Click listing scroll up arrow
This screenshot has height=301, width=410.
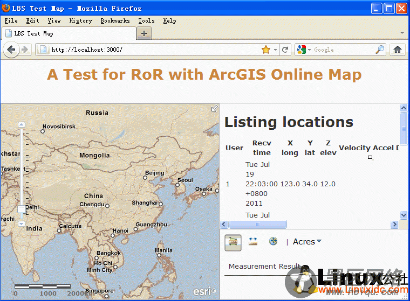point(404,108)
